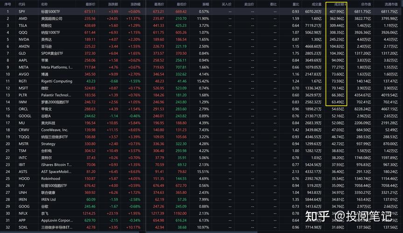Viewport: 403px width, 233px height.
Task: Select the Rigetti Computing stock name
Action: coord(56,81)
